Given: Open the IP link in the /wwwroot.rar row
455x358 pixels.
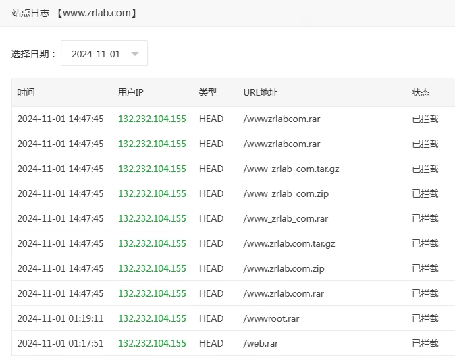Looking at the screenshot, I should 152,318.
